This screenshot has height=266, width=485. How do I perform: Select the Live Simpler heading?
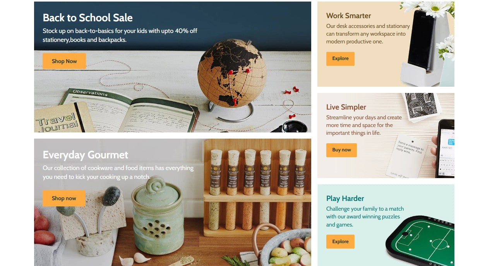click(346, 107)
